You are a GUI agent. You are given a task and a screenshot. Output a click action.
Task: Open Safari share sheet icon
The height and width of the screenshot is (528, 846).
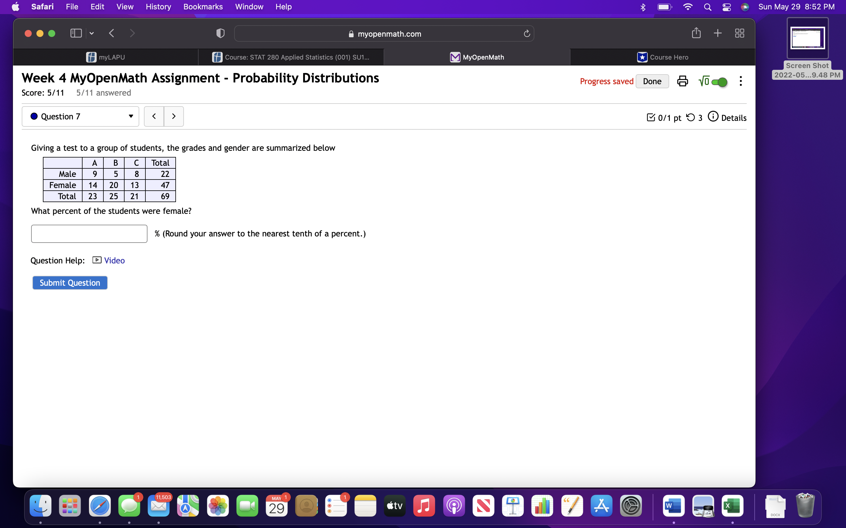pyautogui.click(x=696, y=33)
